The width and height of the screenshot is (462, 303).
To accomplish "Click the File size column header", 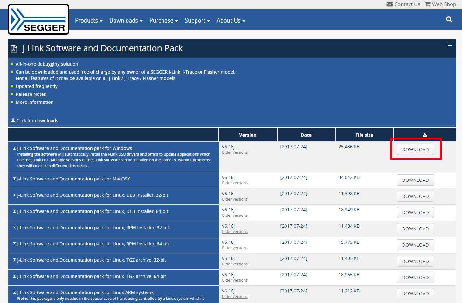I will pyautogui.click(x=364, y=135).
